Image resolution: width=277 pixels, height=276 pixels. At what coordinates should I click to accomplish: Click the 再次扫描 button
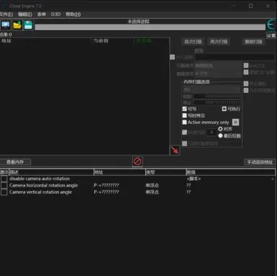pyautogui.click(x=219, y=42)
